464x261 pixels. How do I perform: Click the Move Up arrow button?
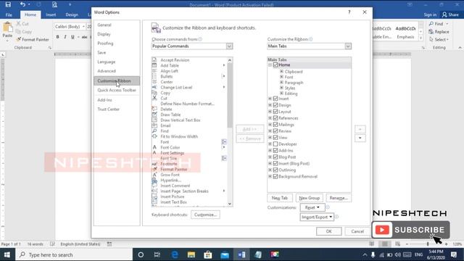(360, 129)
